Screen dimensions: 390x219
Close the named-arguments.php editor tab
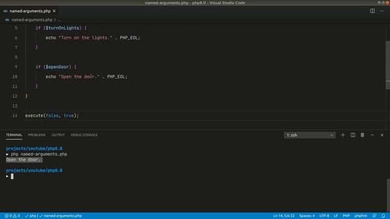(x=54, y=11)
